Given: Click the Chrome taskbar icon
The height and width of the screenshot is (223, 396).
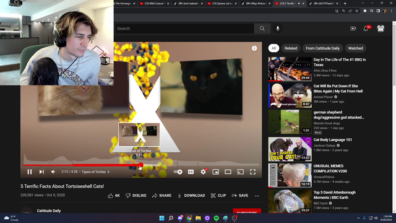Looking at the screenshot, I should tap(189, 218).
